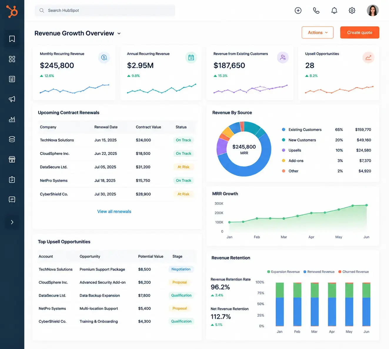The height and width of the screenshot is (349, 389).
Task: Click the $245,800 MRR card value
Action: [57, 65]
